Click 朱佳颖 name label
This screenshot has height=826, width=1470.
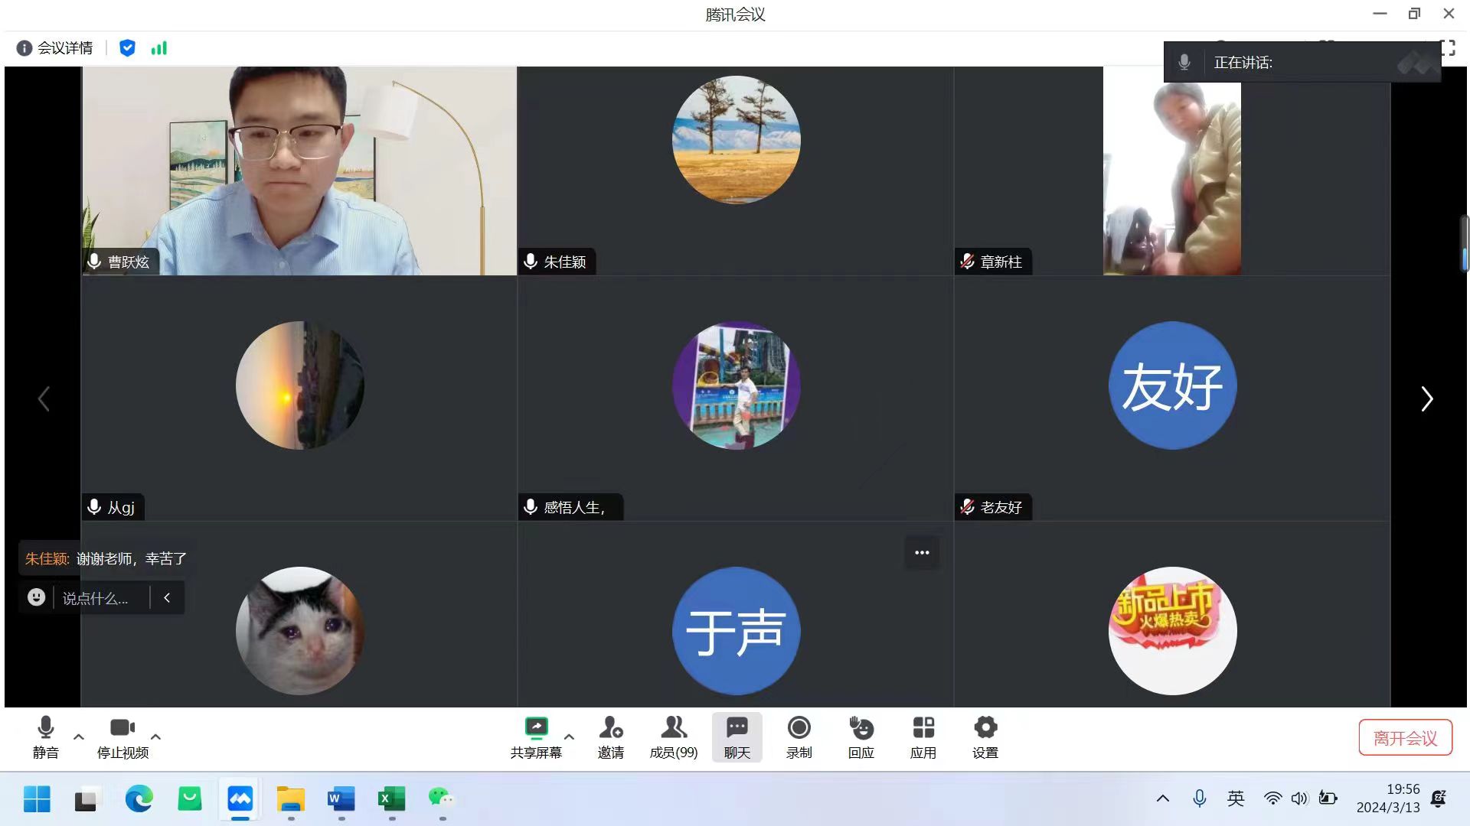coord(565,262)
